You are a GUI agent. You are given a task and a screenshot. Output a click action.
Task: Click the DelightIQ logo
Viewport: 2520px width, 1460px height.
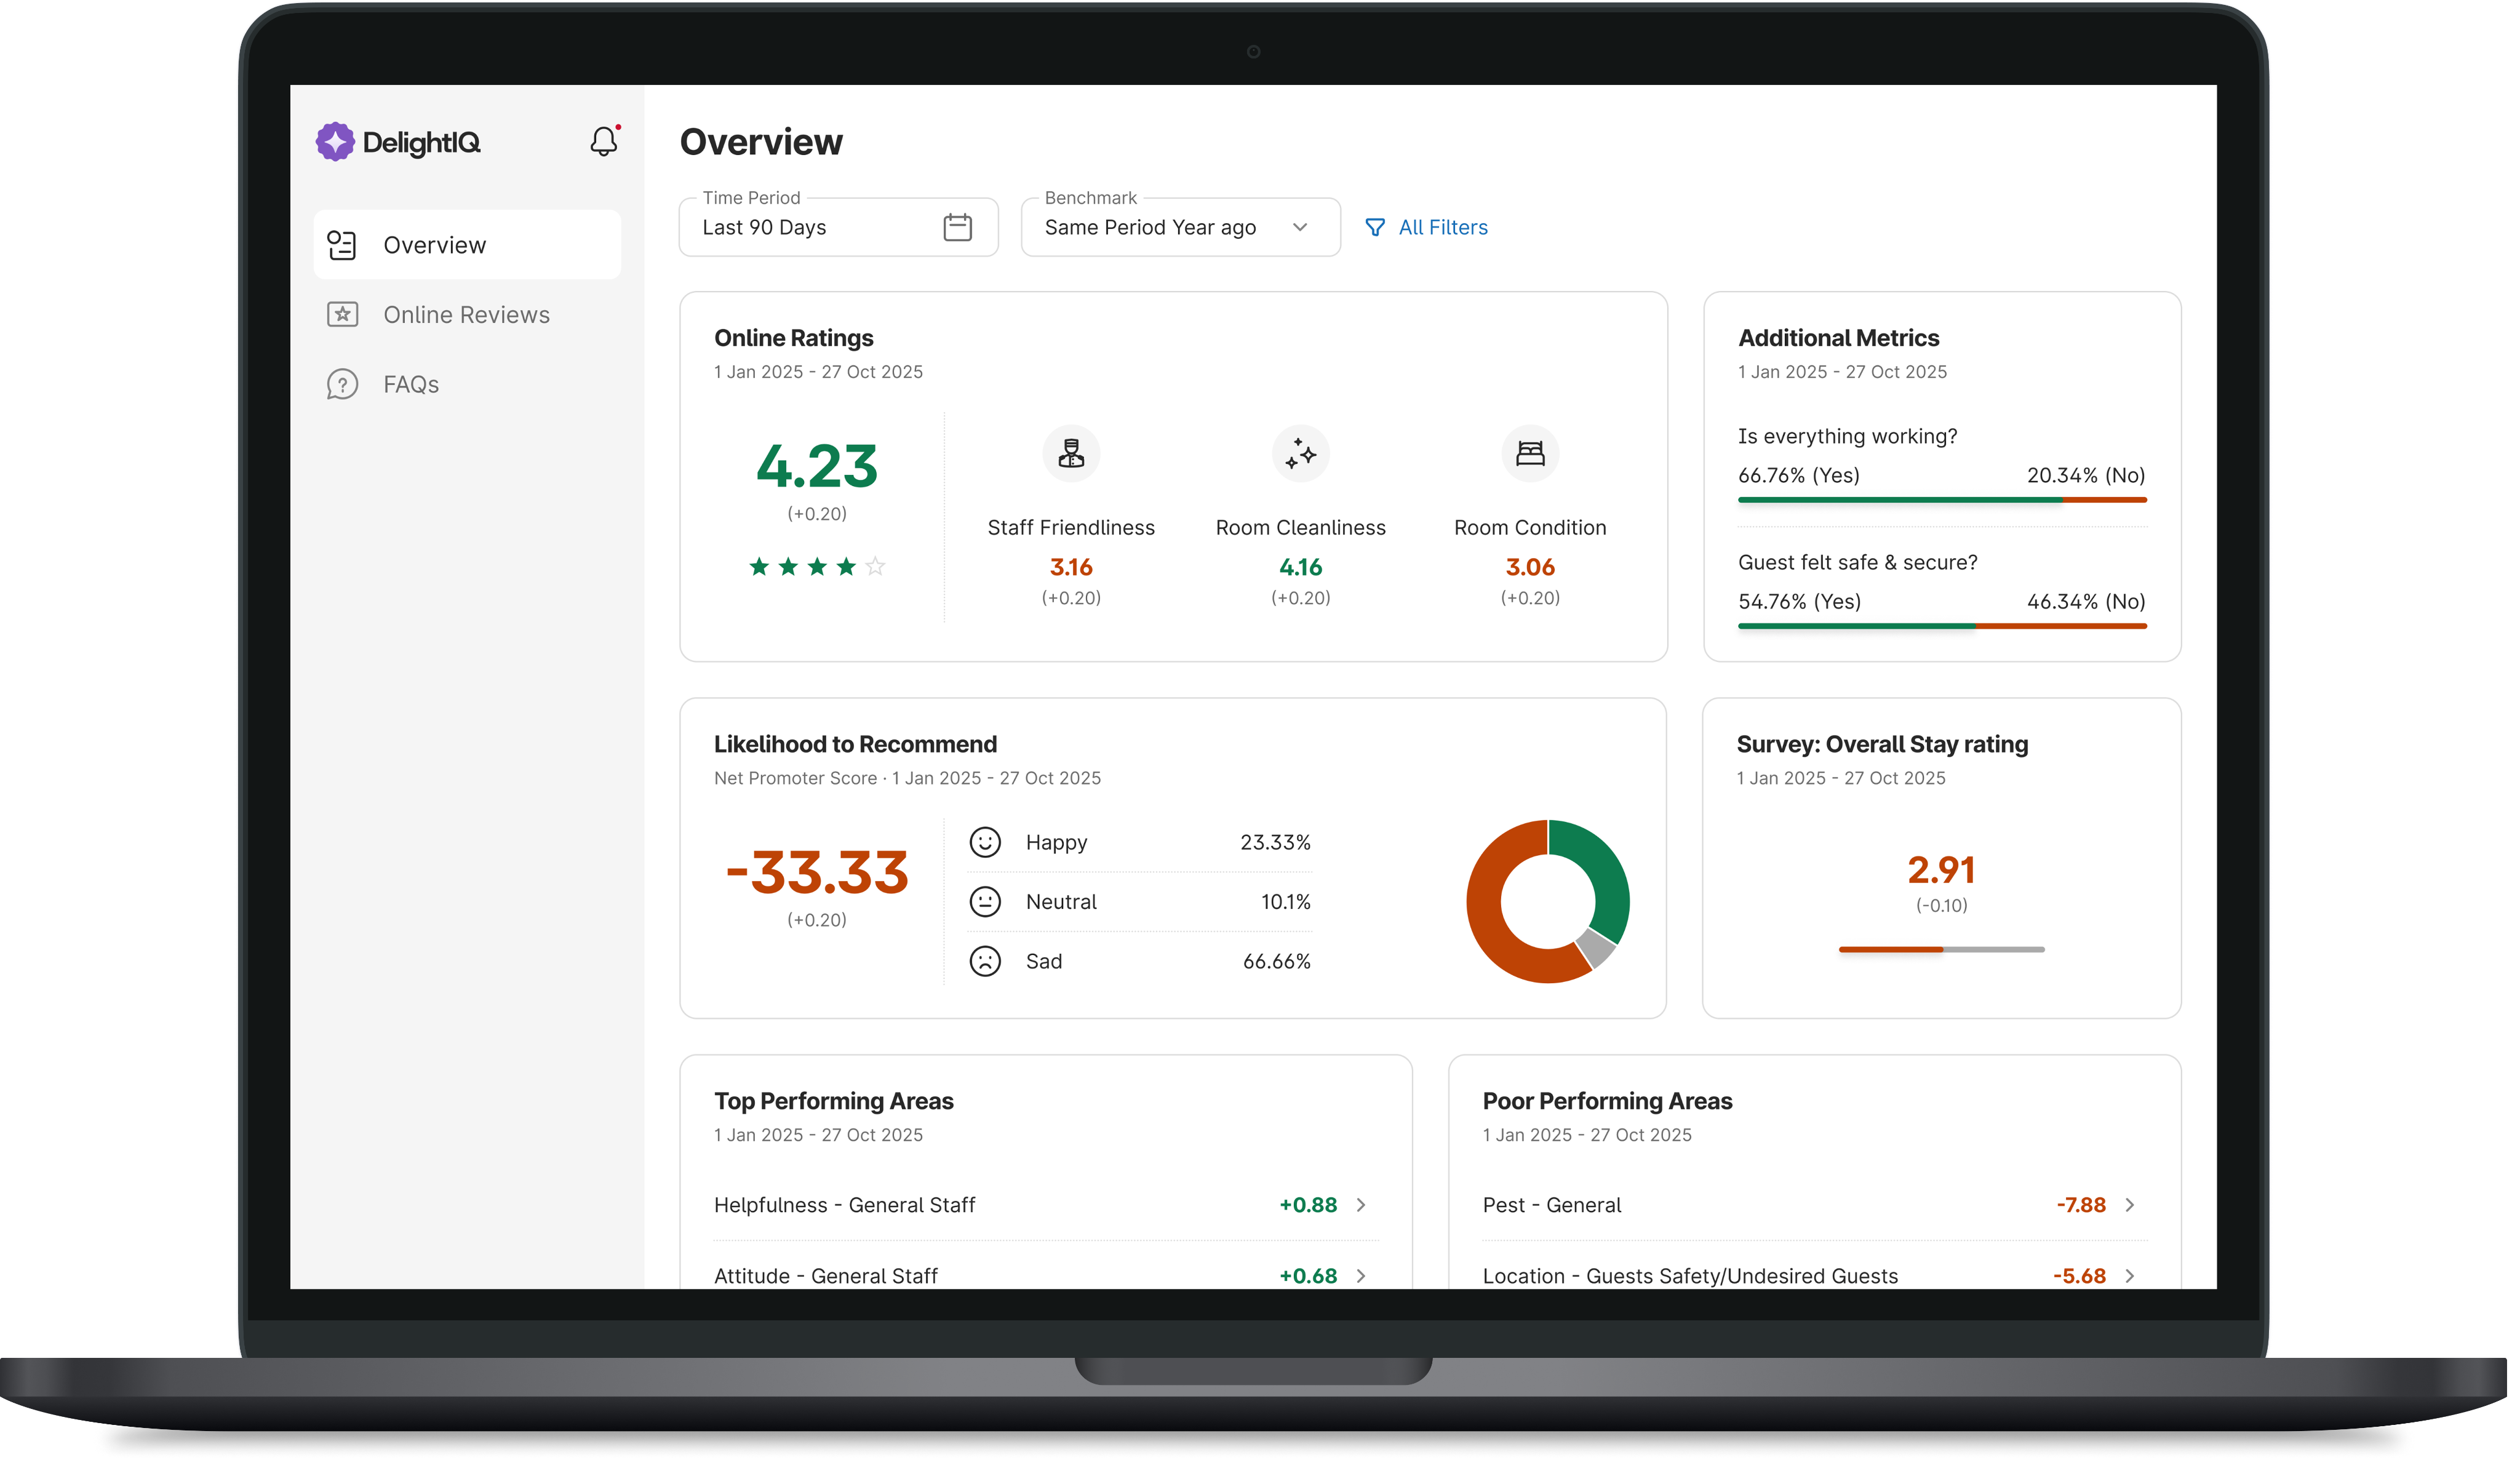click(398, 142)
